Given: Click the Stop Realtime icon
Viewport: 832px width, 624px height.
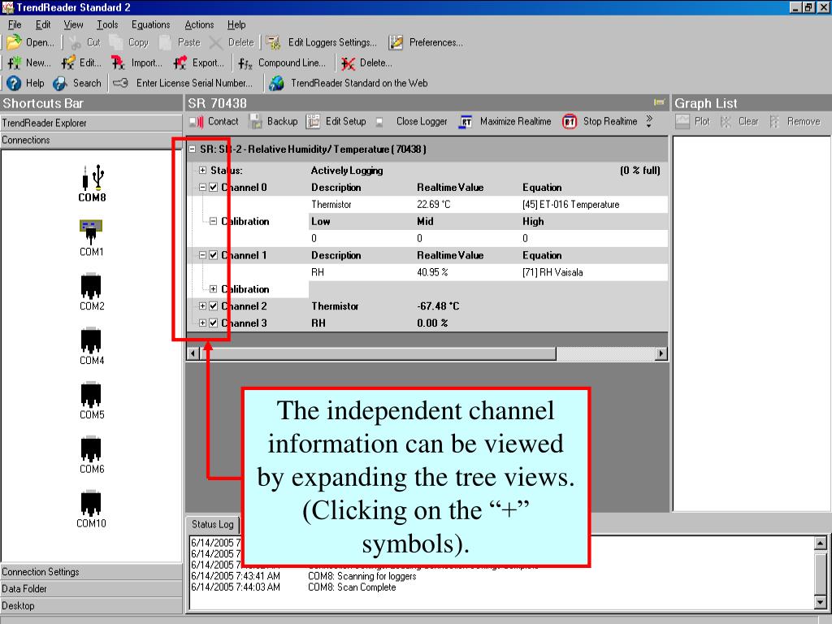Looking at the screenshot, I should click(x=570, y=122).
